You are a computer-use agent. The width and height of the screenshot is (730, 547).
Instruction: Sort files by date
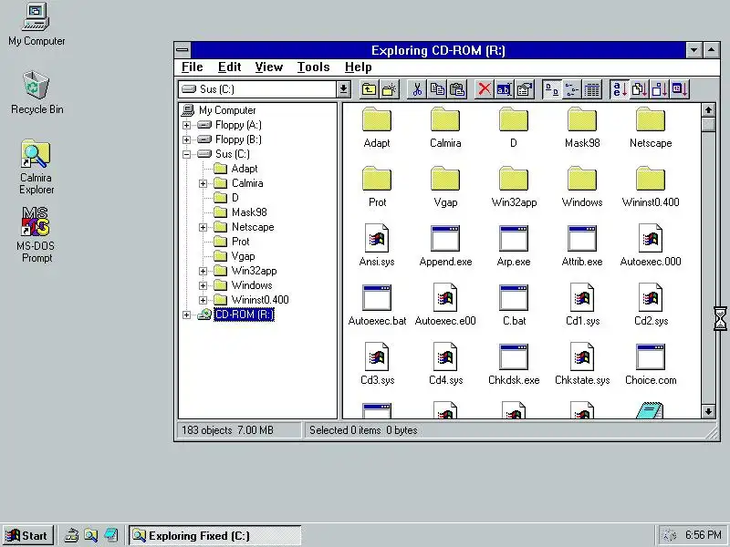pos(680,89)
